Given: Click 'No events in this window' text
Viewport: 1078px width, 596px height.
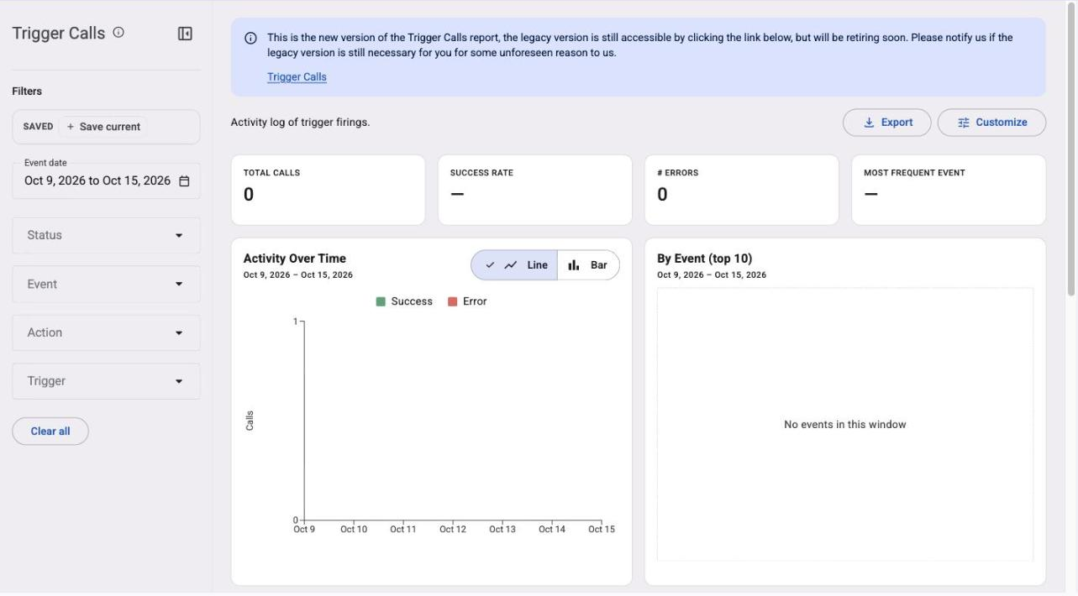Looking at the screenshot, I should 845,425.
